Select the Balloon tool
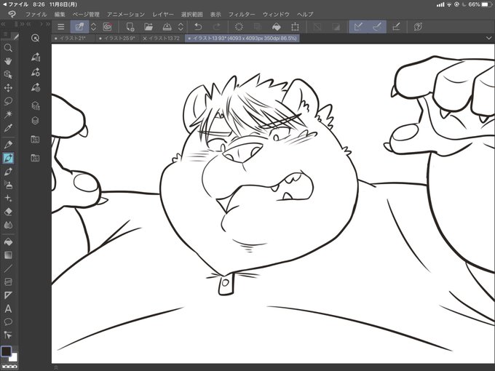495x371 pixels. pos(8,322)
